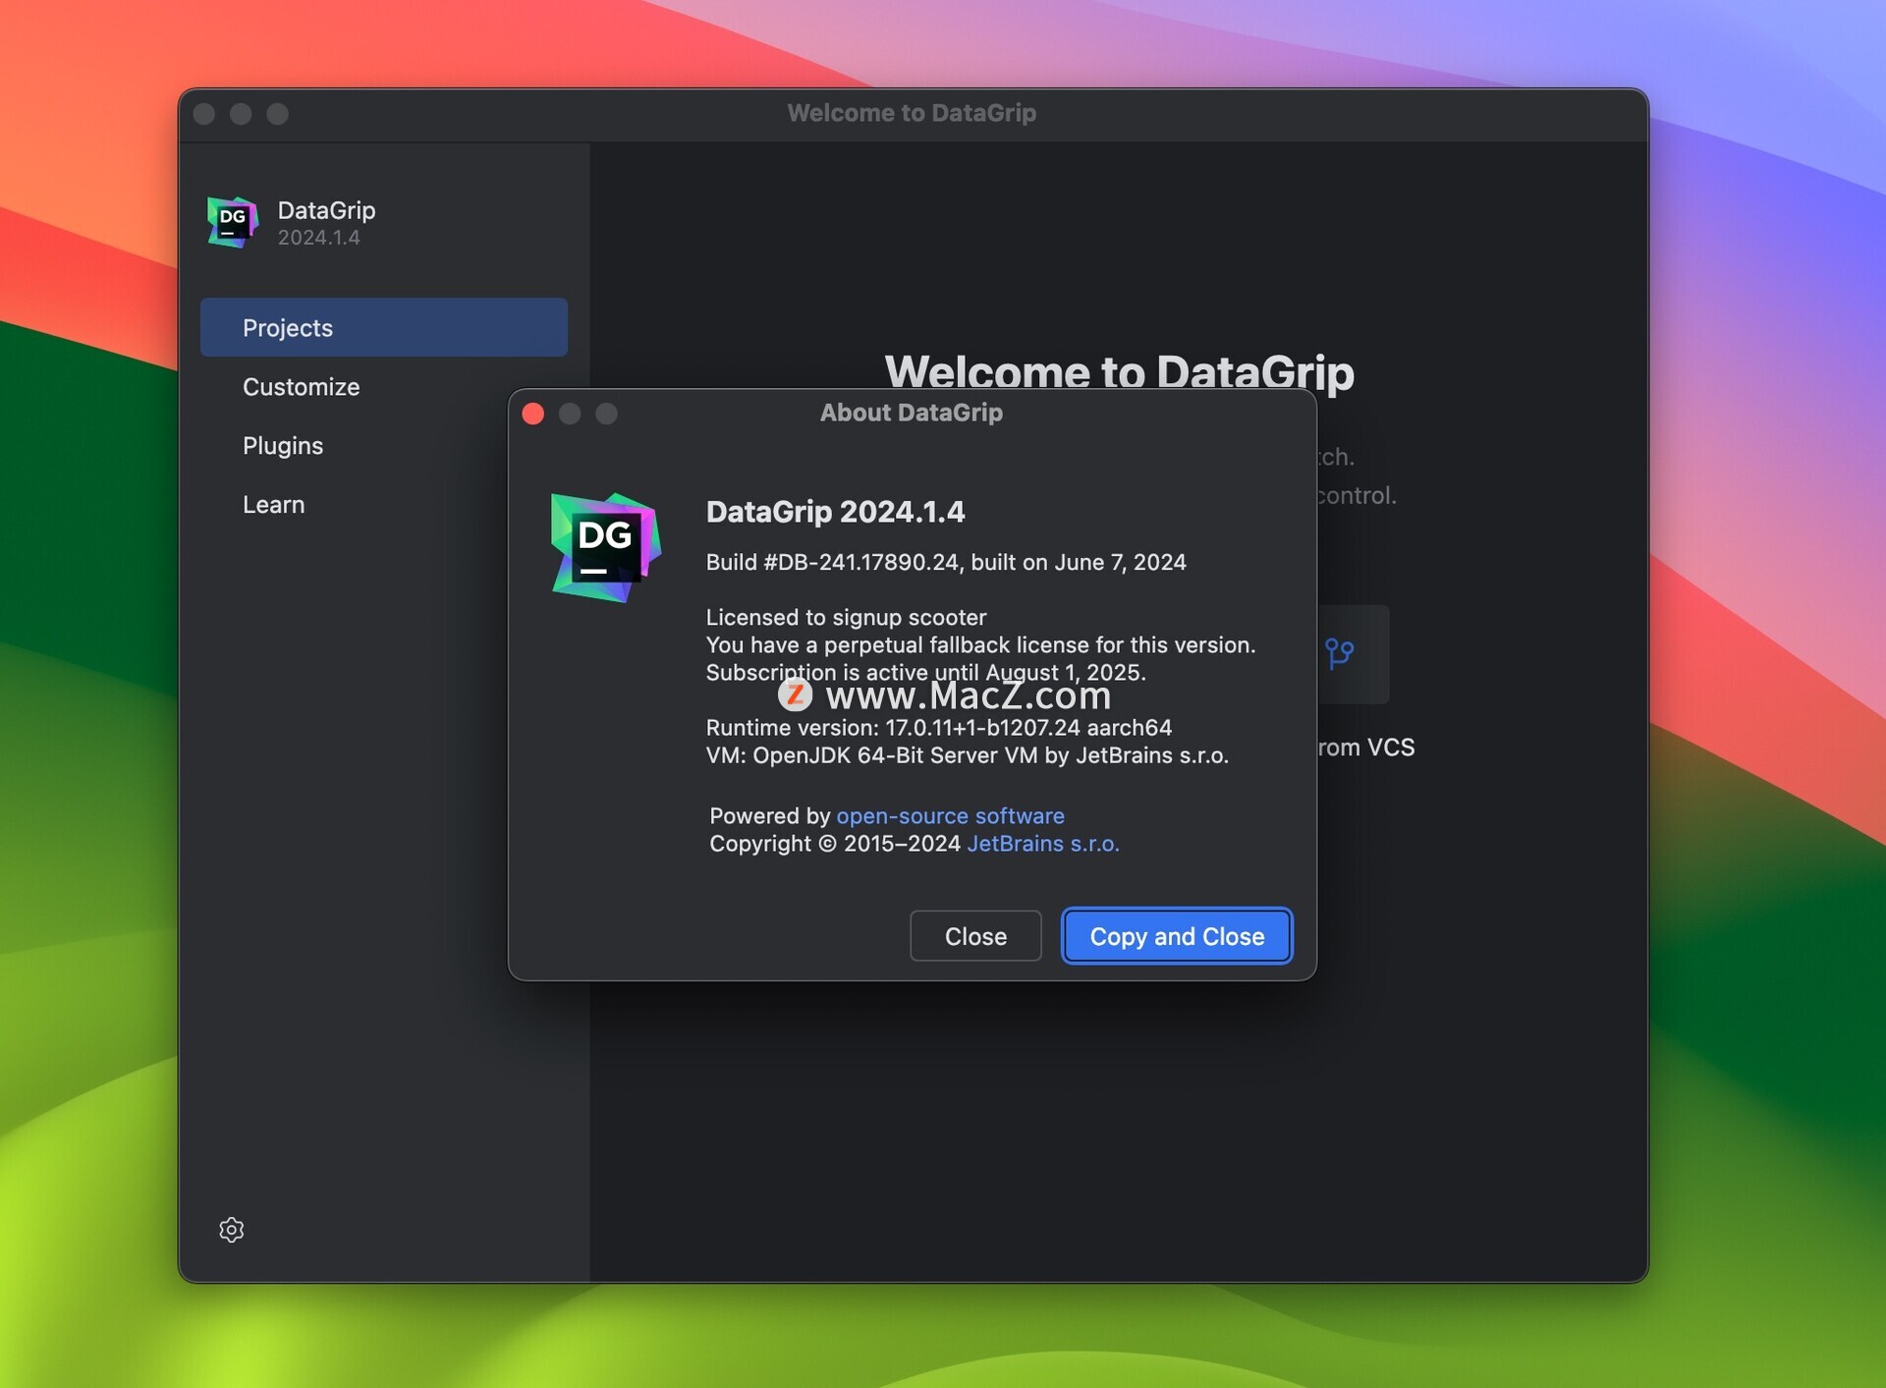Click the 'DataGrip 2024.1.4' heading in About dialog
The height and width of the screenshot is (1388, 1886).
(x=835, y=511)
